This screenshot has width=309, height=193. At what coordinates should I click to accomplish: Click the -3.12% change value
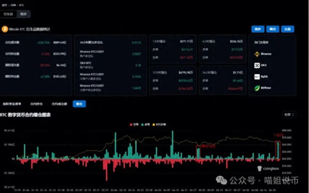click(45, 54)
